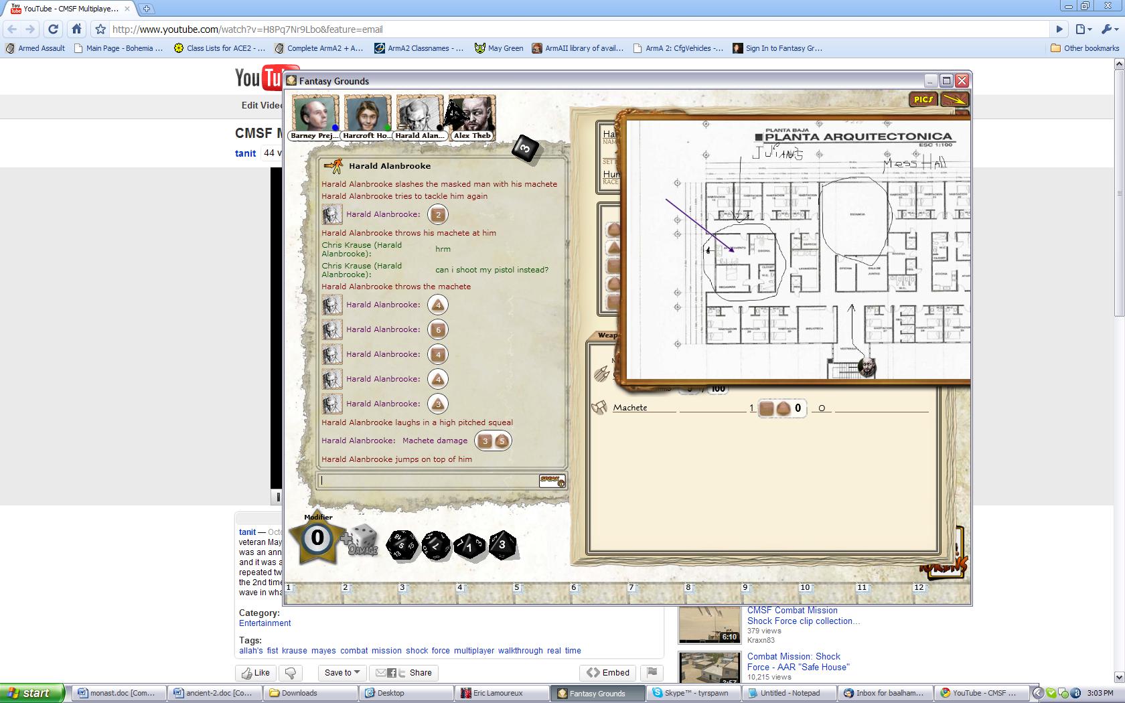Select Alex Theb character portrait
Image resolution: width=1125 pixels, height=703 pixels.
click(x=472, y=114)
